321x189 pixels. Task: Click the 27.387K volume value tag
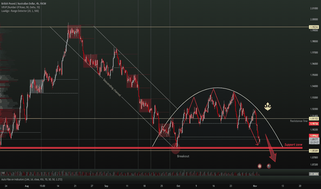[x=314, y=174]
